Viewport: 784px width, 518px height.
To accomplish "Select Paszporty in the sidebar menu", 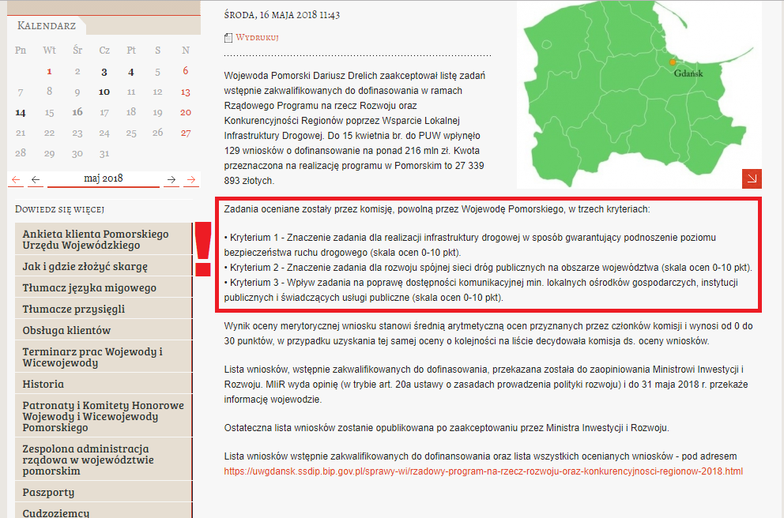I will coord(104,493).
